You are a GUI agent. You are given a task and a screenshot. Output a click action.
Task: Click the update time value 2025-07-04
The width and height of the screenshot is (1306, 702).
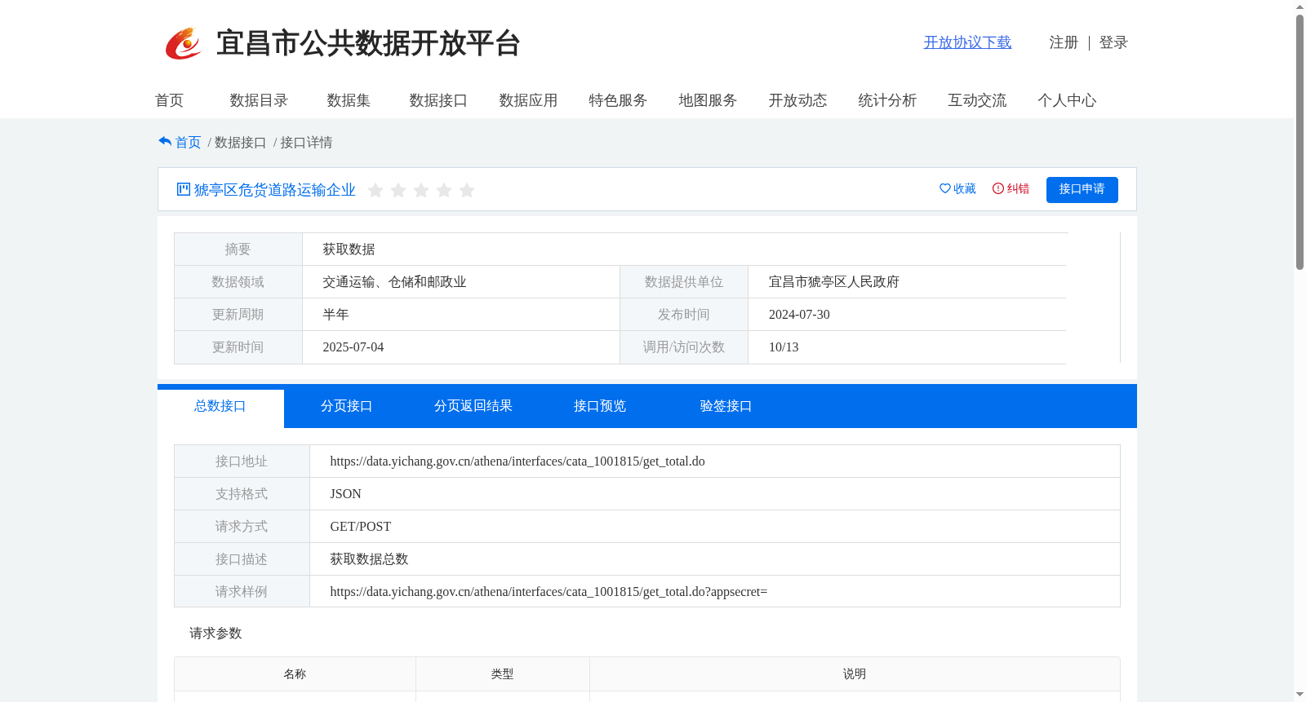pos(353,347)
